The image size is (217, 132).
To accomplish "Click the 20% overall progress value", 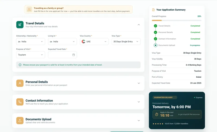I will [199, 16].
